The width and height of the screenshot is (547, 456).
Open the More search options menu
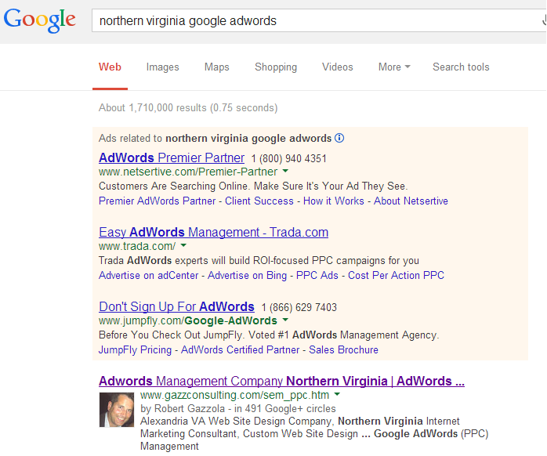click(394, 67)
